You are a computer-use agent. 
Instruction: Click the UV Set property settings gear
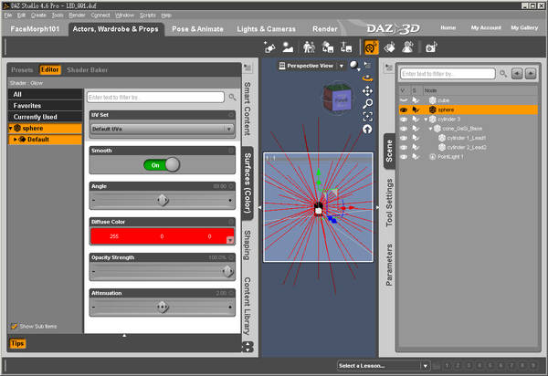tap(231, 115)
